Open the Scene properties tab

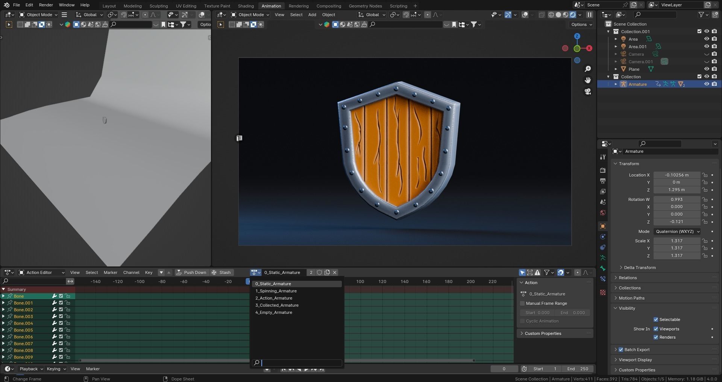click(x=603, y=202)
